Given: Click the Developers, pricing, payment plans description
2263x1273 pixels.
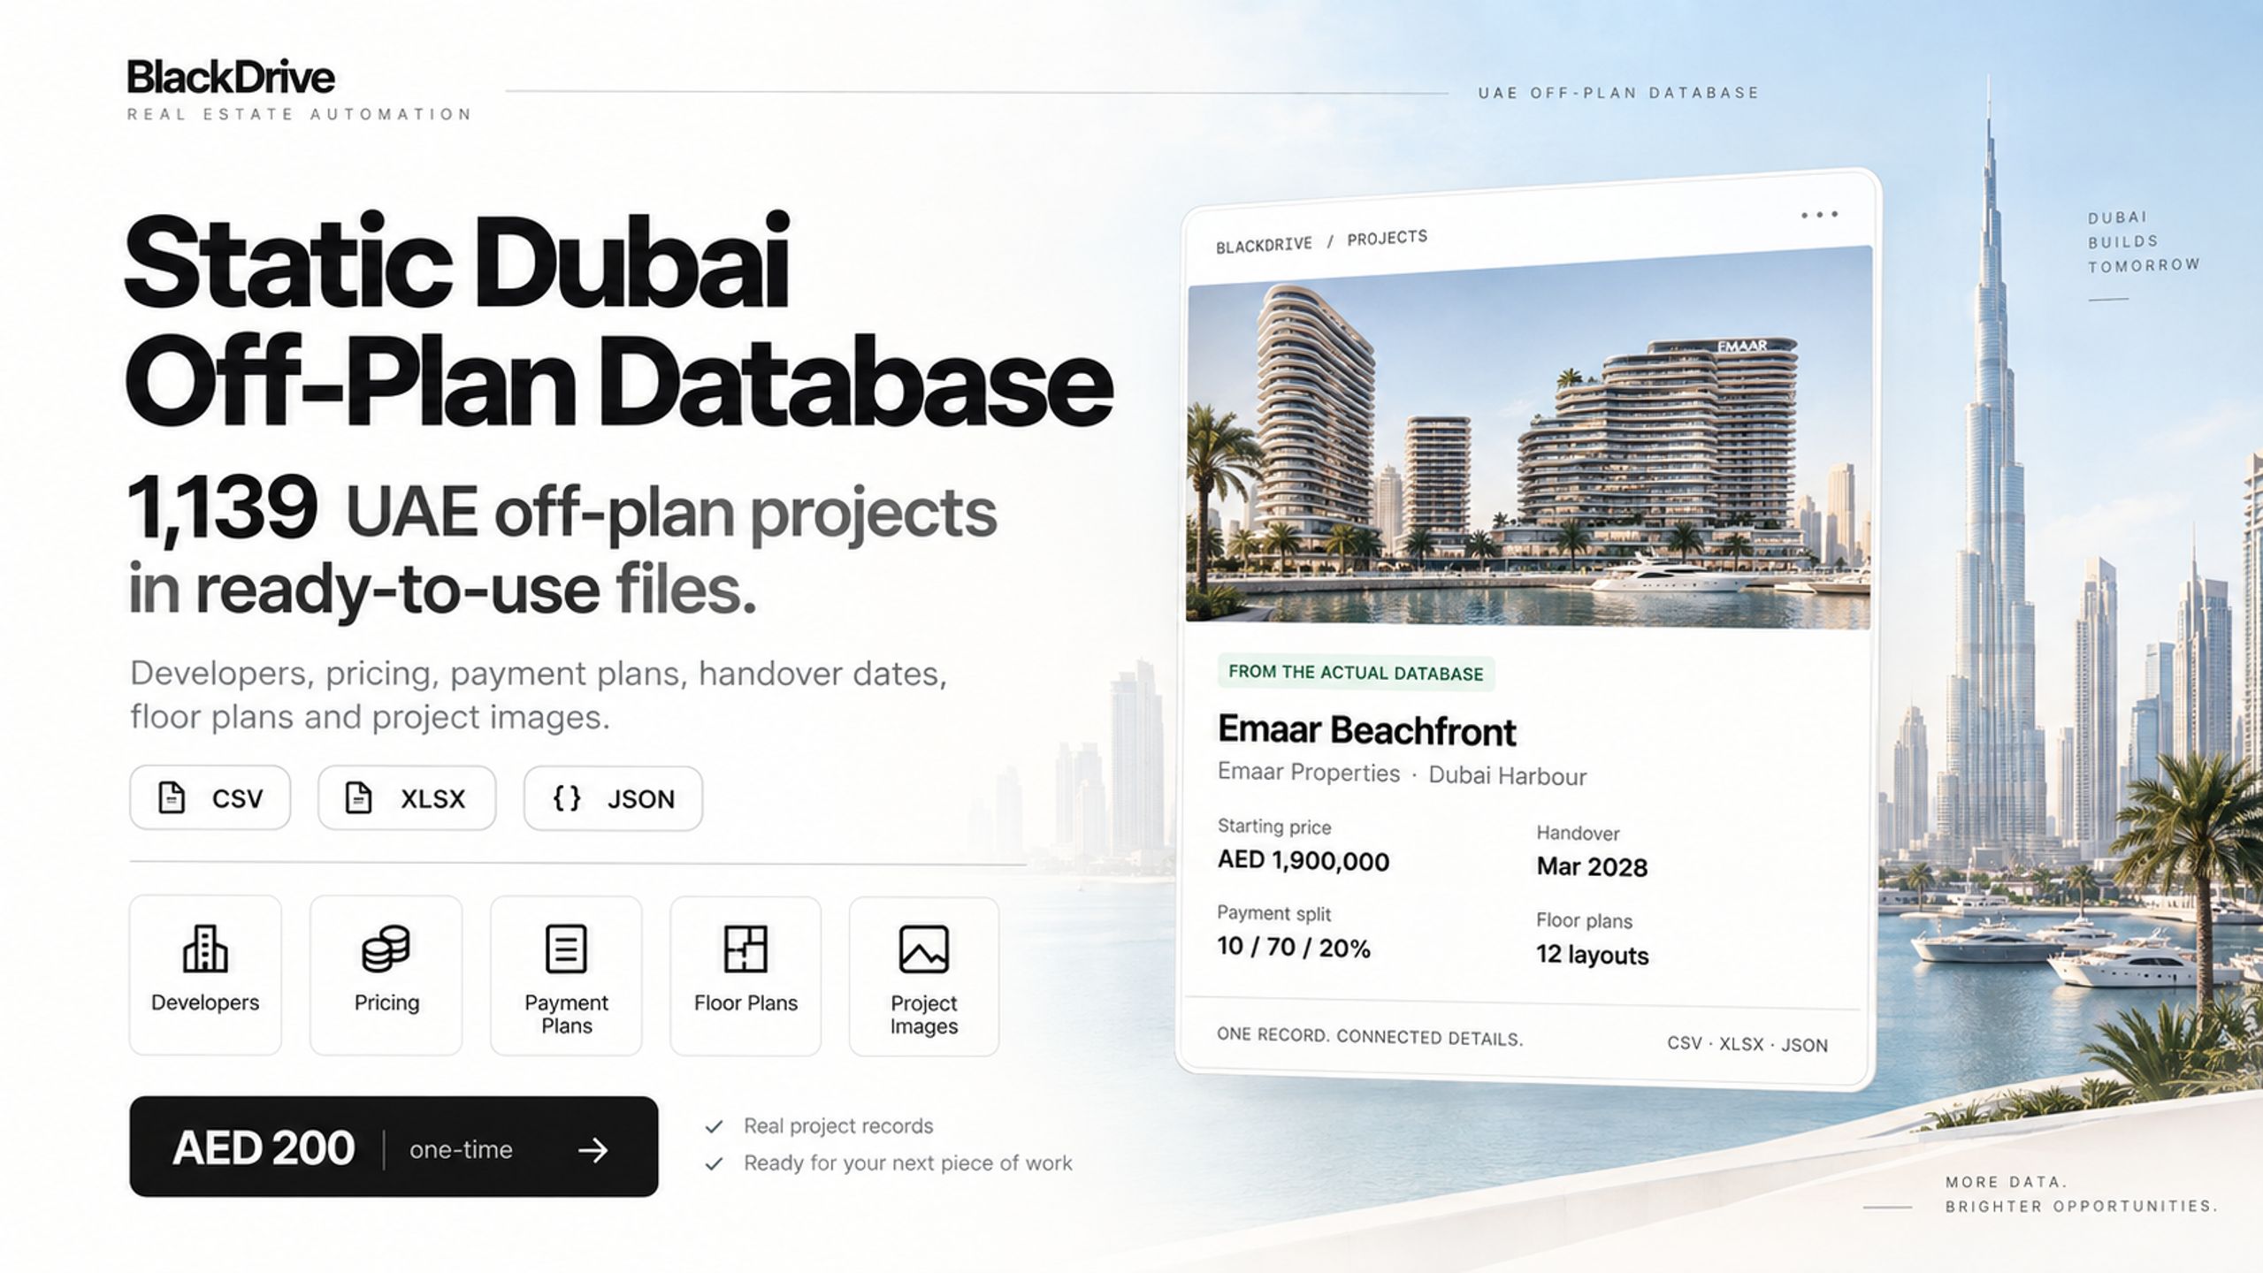Looking at the screenshot, I should click(539, 695).
